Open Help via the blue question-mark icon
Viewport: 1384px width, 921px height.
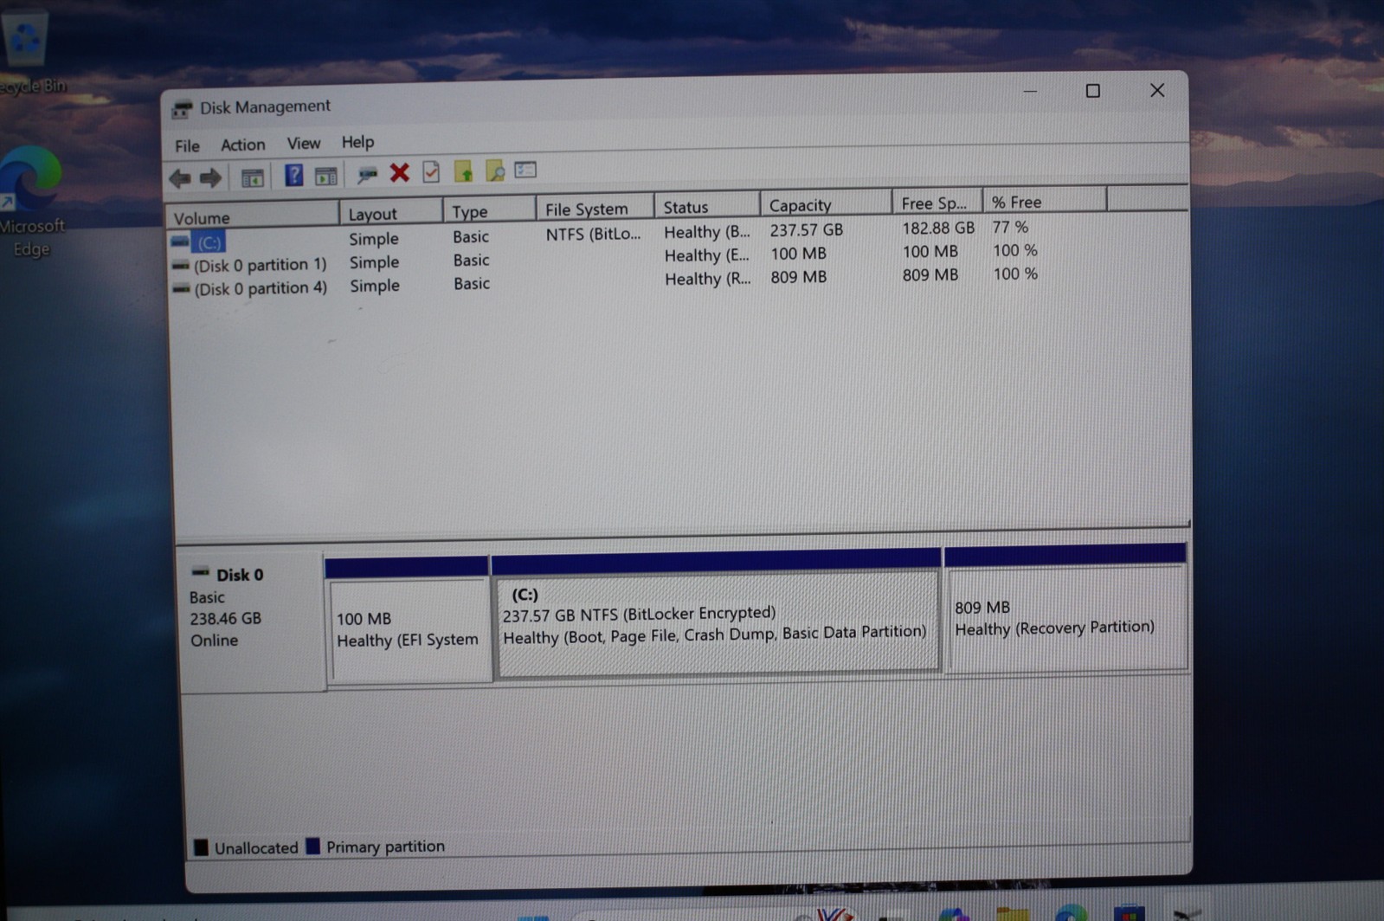293,176
